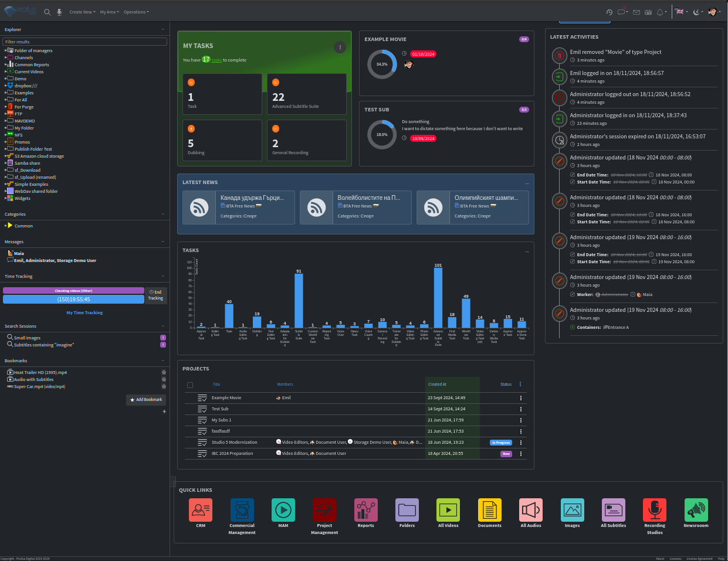The width and height of the screenshot is (728, 561).
Task: Click the microphone icon in top bar
Action: click(59, 12)
